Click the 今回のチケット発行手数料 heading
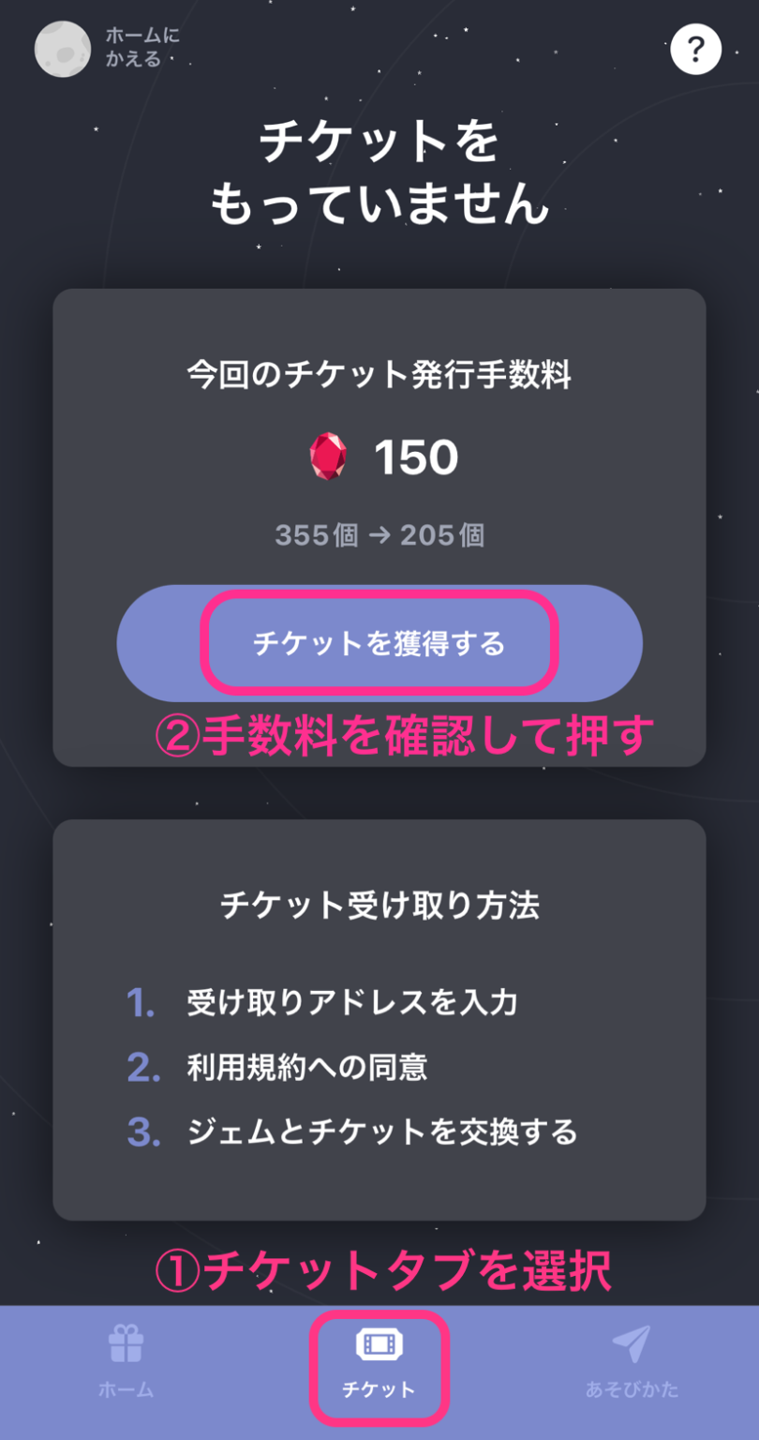This screenshot has height=1440, width=759. (x=379, y=376)
